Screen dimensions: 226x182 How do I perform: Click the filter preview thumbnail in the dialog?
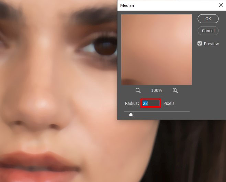pyautogui.click(x=156, y=50)
